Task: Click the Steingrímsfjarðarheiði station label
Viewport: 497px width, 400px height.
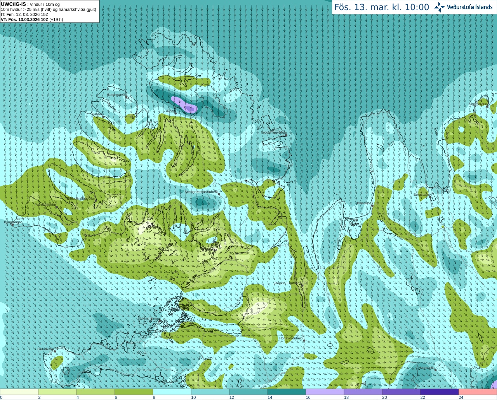Action: pyautogui.click(x=201, y=192)
